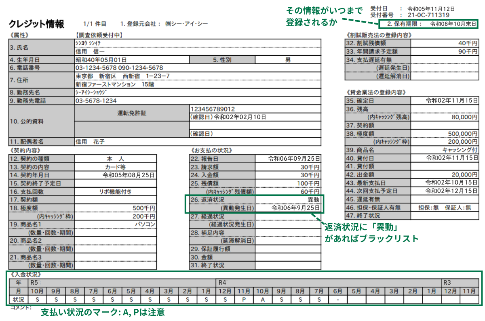Screen dimensions: 485x321
Task: Click cashing remaining debt '60千円'
Action: pos(310,191)
